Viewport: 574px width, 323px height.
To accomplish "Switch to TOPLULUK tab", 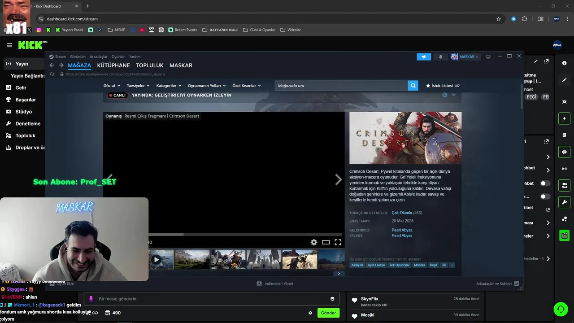I will [x=150, y=65].
